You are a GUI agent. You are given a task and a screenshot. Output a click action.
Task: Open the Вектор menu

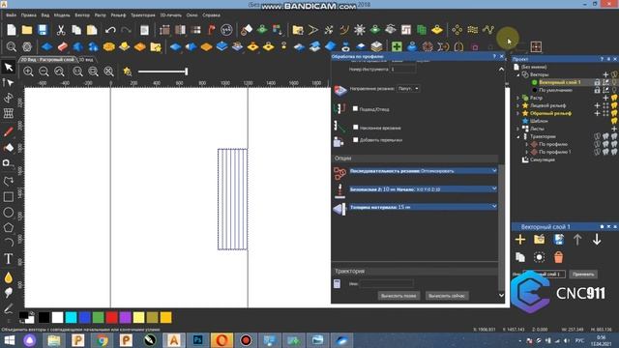(82, 15)
